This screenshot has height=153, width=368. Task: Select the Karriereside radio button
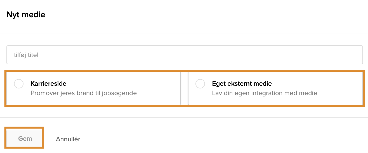pyautogui.click(x=19, y=84)
